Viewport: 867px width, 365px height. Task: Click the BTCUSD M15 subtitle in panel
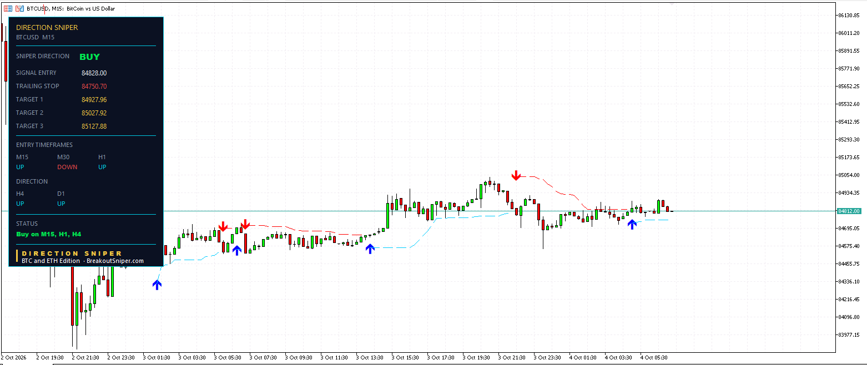[35, 37]
